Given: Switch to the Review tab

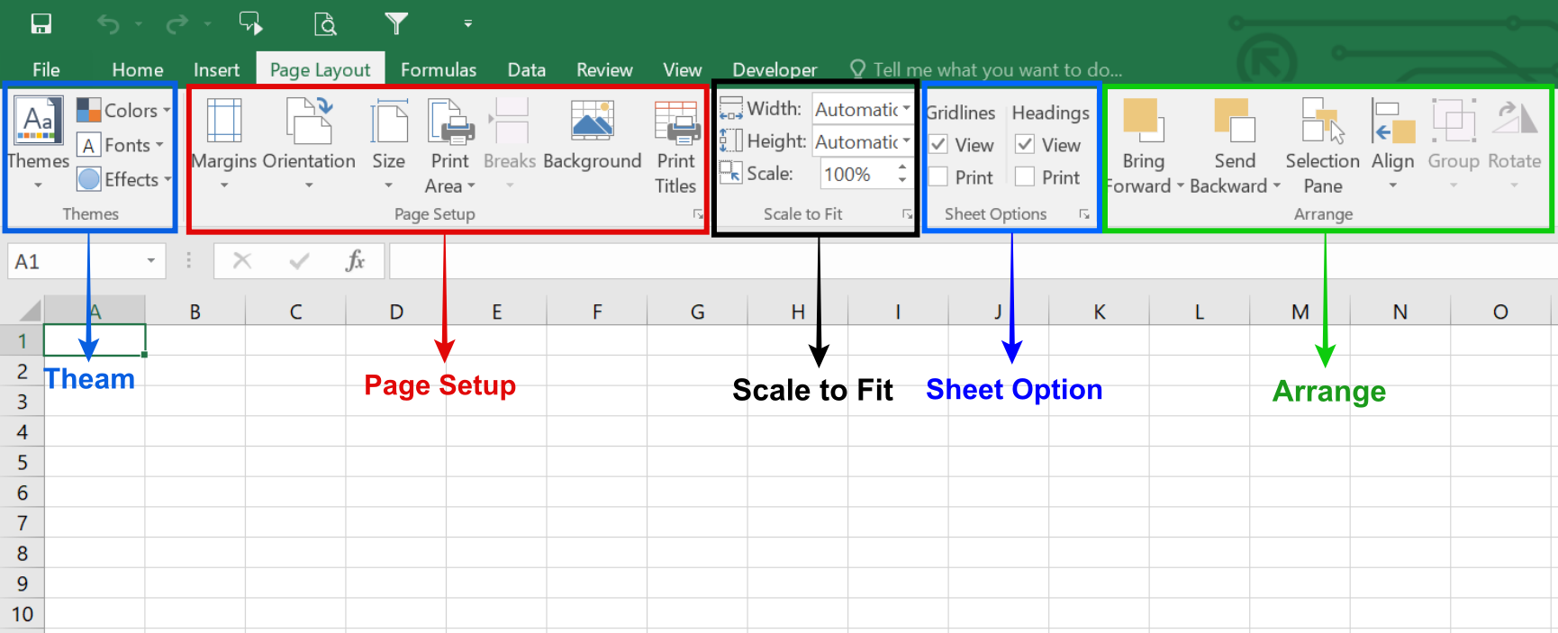Looking at the screenshot, I should [x=604, y=69].
